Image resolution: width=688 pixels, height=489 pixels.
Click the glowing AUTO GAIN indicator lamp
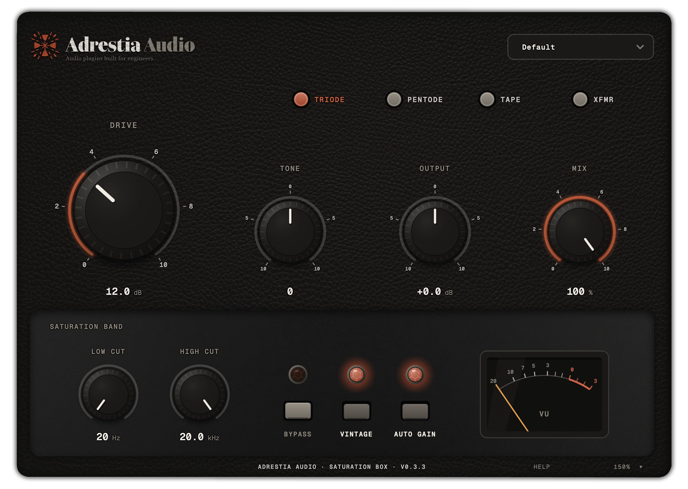coord(415,374)
